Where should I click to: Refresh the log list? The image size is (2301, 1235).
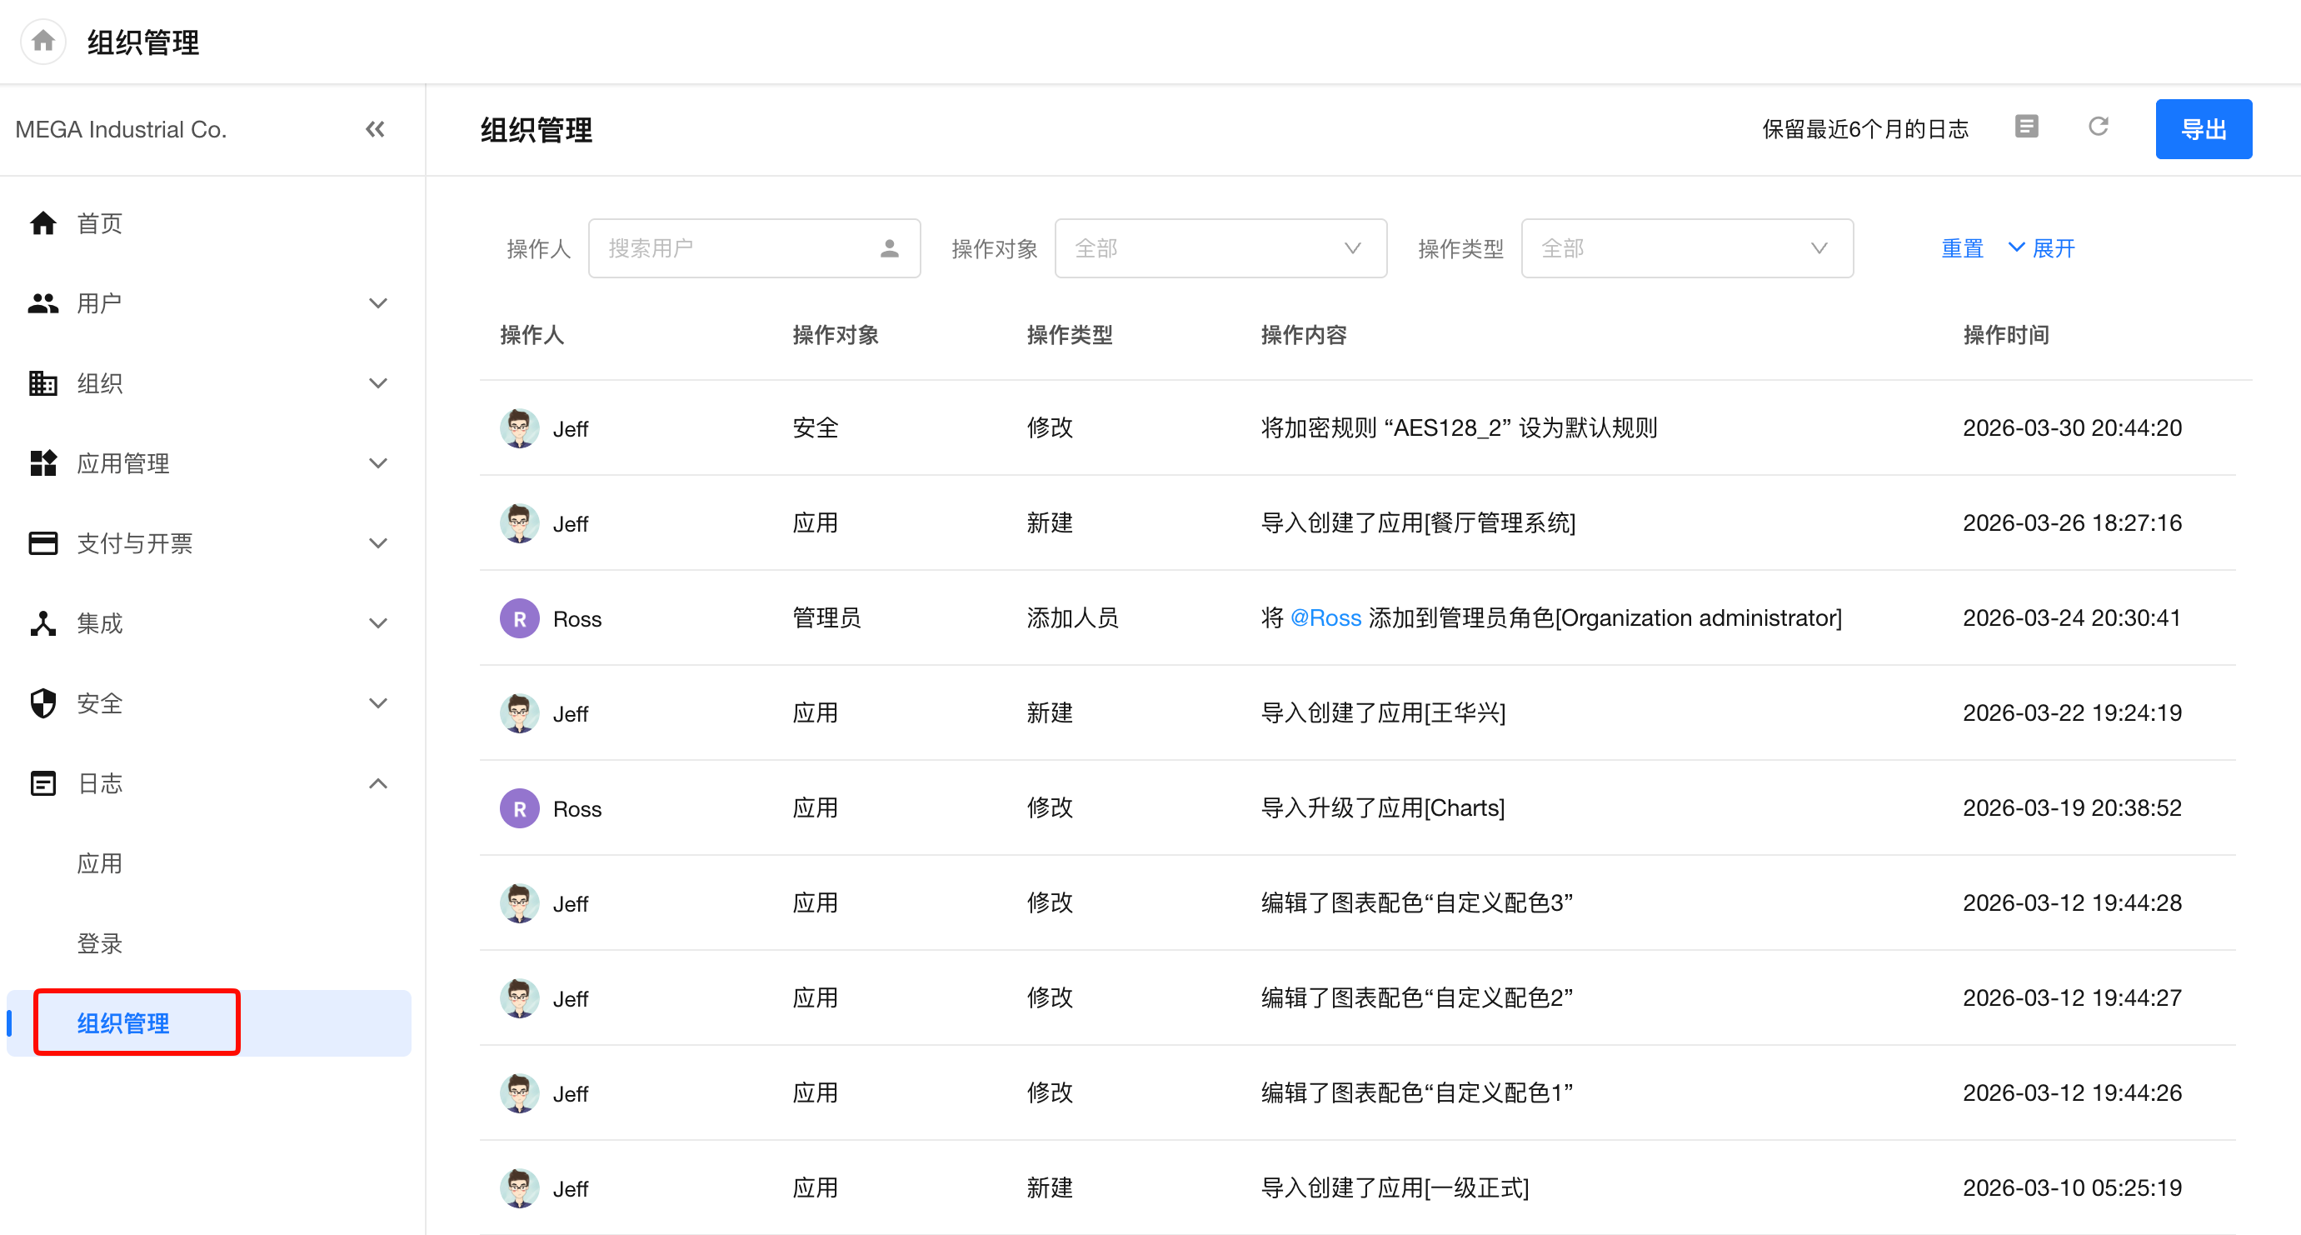pos(2099,127)
